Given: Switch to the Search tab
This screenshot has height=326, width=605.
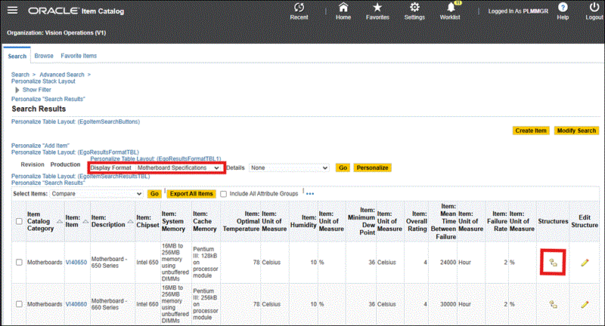Looking at the screenshot, I should tap(17, 56).
